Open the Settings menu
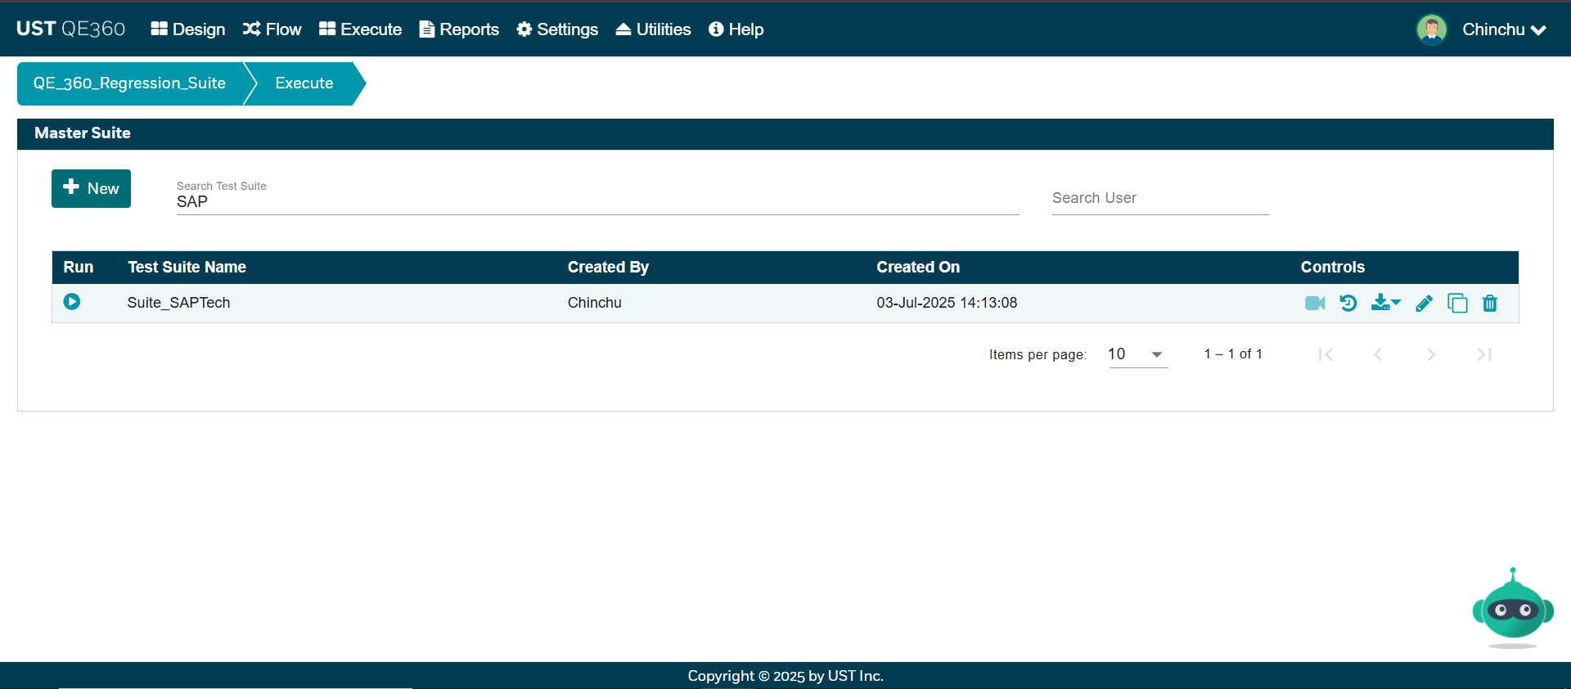 (x=557, y=29)
